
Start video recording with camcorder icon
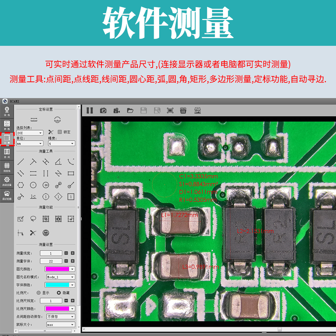116,110
